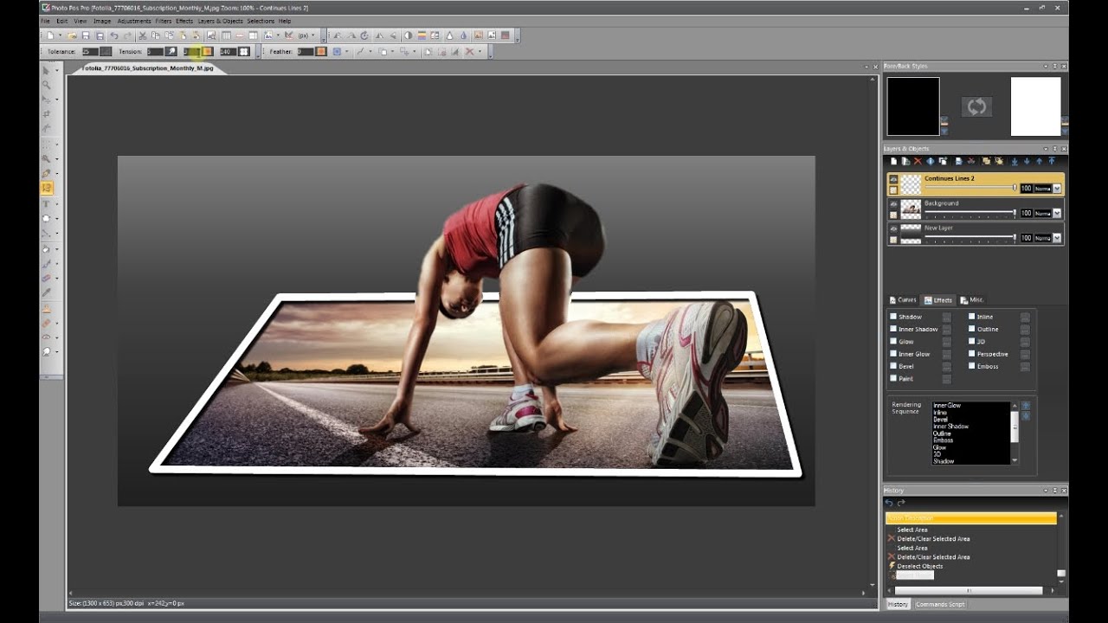Viewport: 1108px width, 623px height.
Task: Select the red eye tool
Action: [x=46, y=336]
